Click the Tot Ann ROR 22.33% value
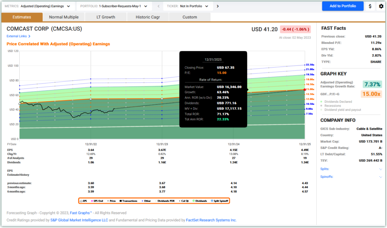 pyautogui.click(x=223, y=119)
